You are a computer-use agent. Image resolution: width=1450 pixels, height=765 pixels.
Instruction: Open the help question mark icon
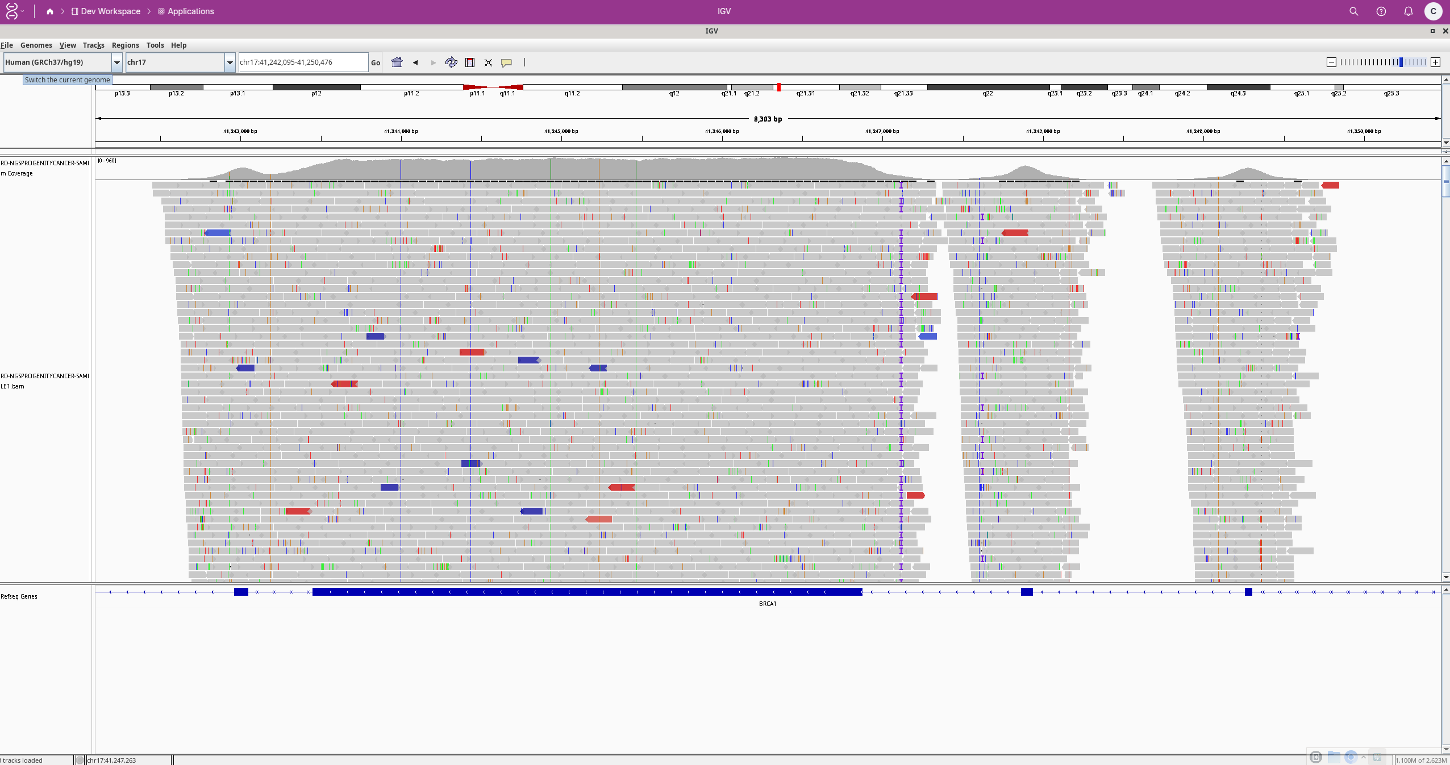point(1381,11)
